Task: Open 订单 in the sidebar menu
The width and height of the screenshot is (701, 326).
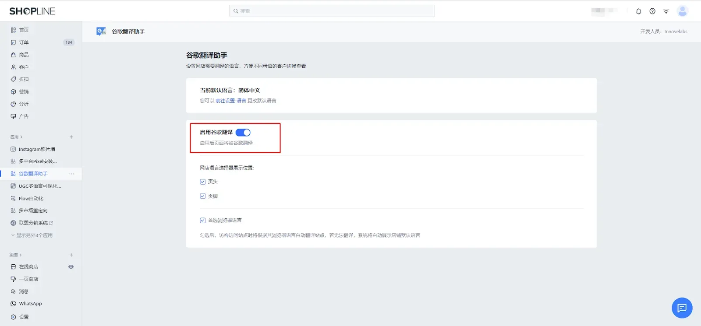Action: [24, 42]
